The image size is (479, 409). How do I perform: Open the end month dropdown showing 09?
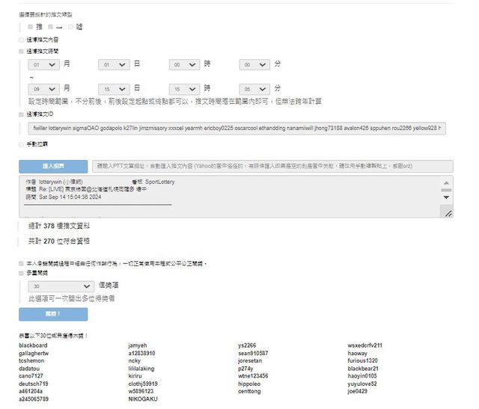point(44,87)
